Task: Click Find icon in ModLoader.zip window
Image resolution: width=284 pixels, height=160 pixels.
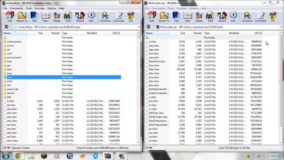Action: [210, 17]
